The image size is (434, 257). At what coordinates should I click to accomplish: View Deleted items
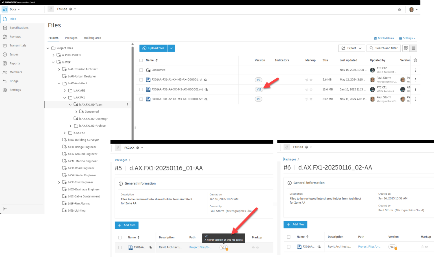click(384, 38)
